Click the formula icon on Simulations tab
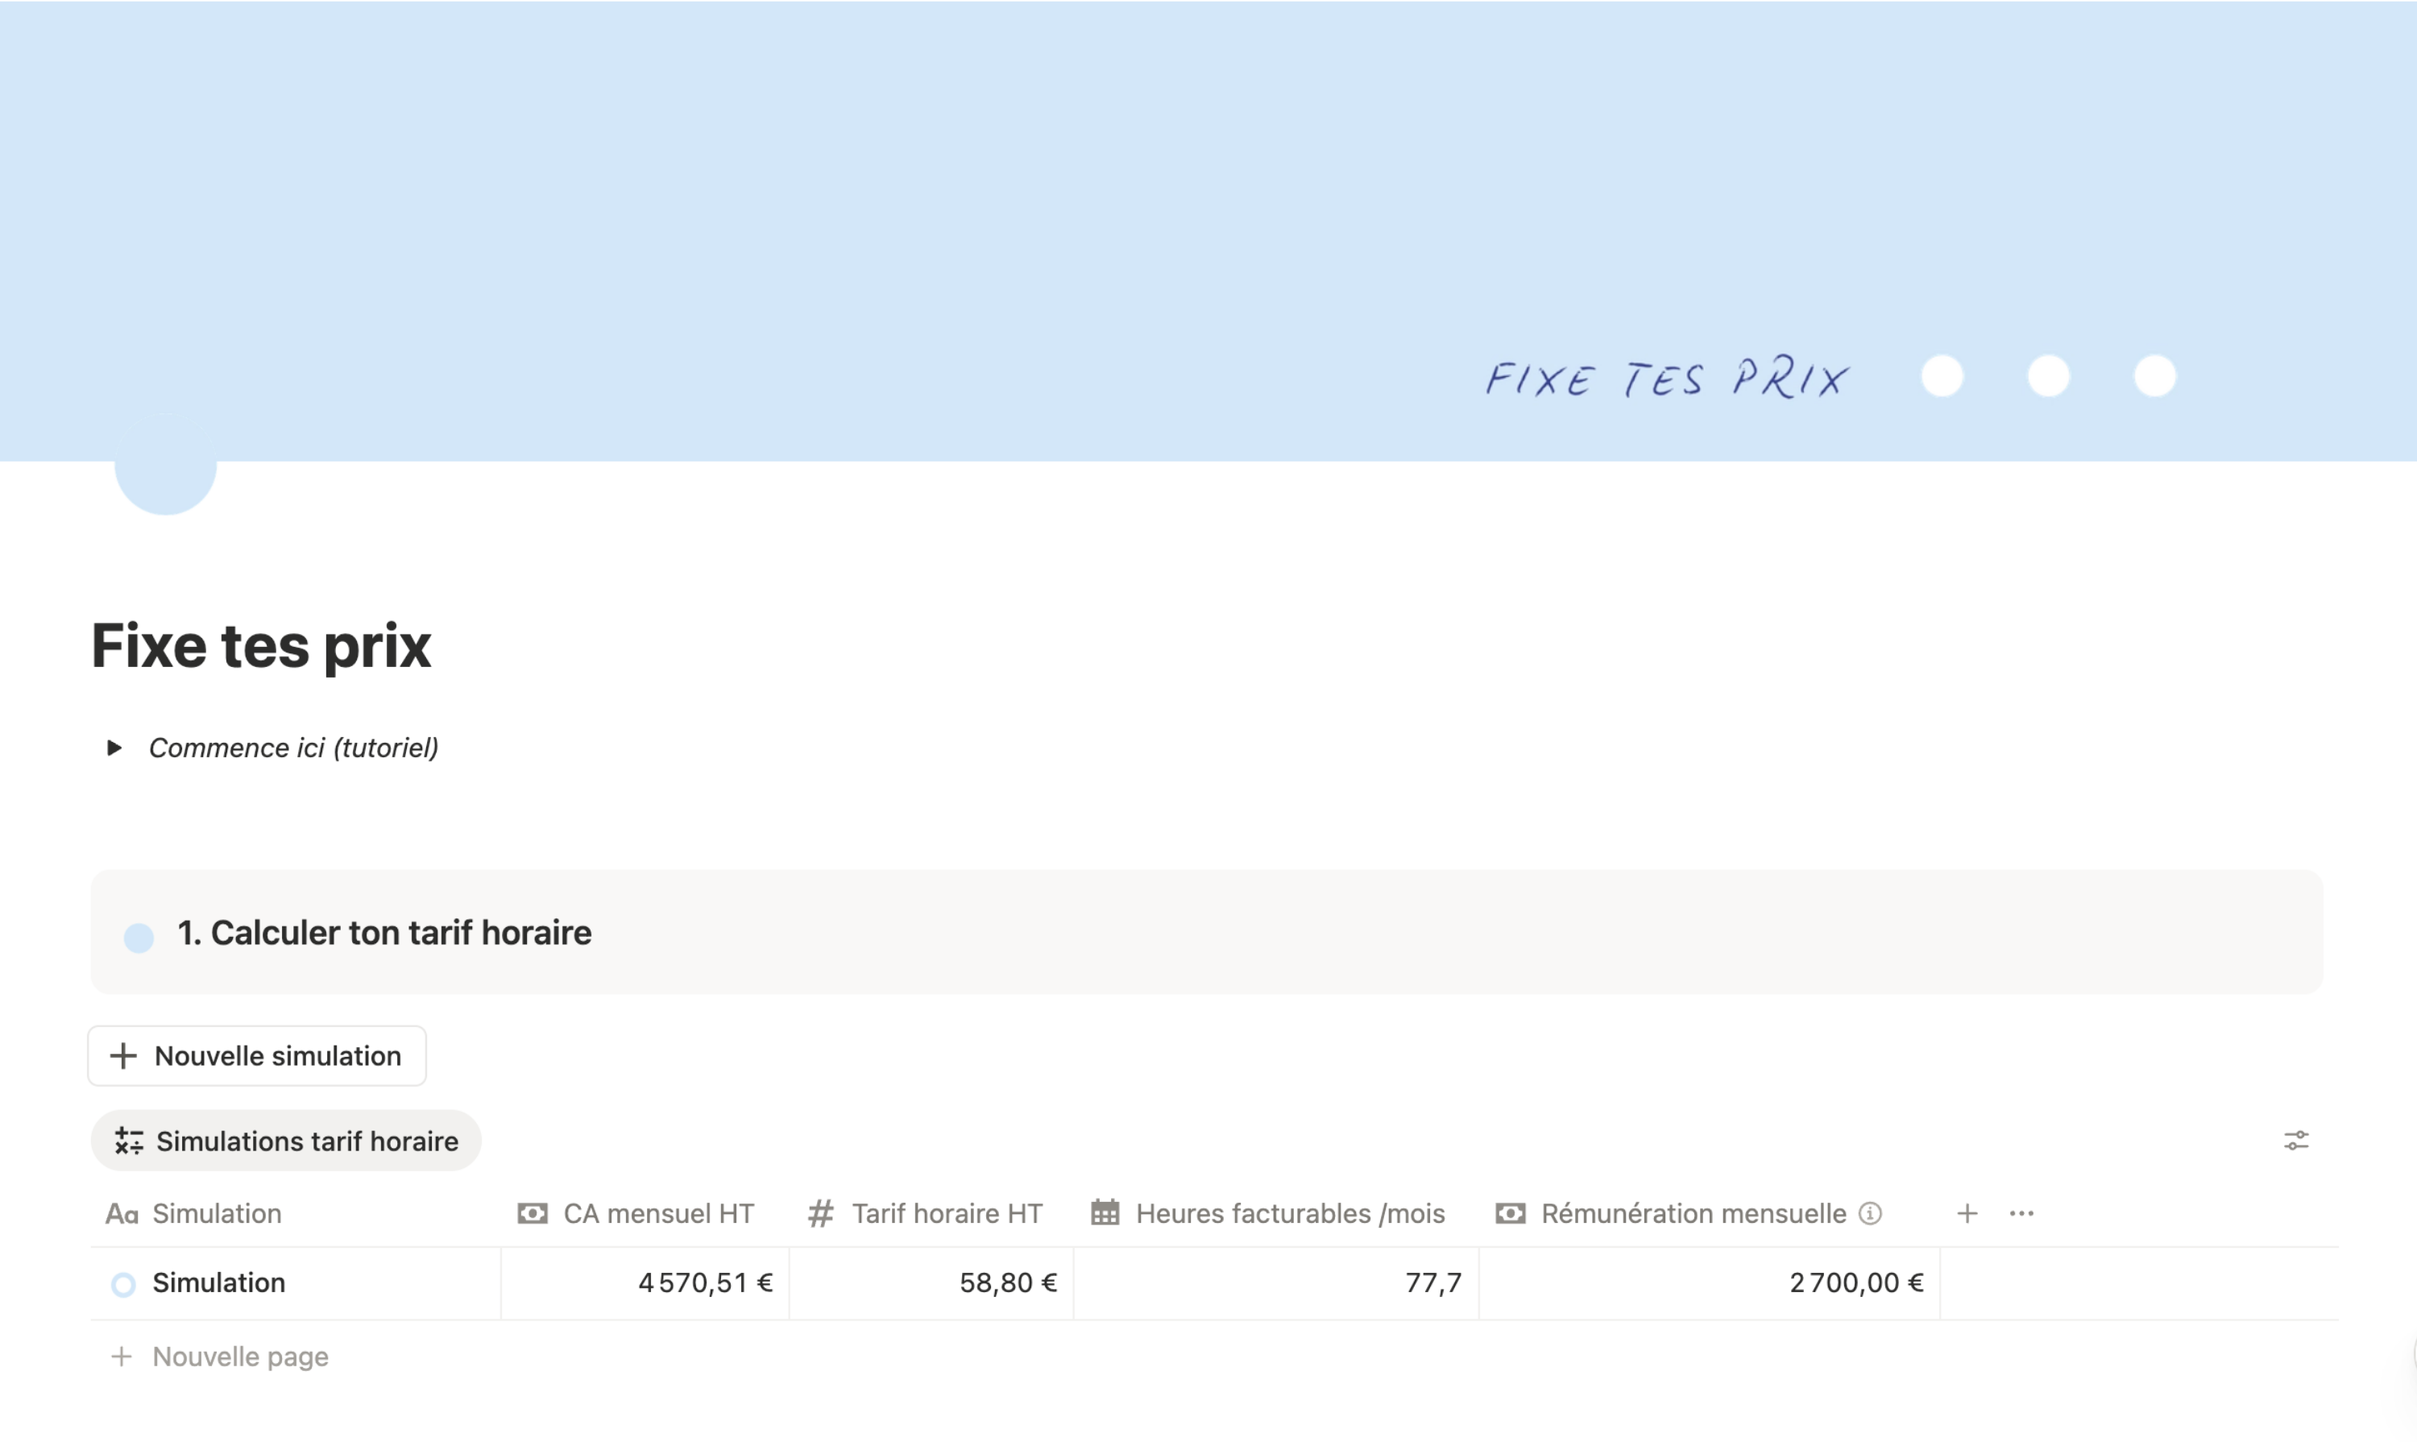Screen dimensions: 2417x1442 point(129,1141)
